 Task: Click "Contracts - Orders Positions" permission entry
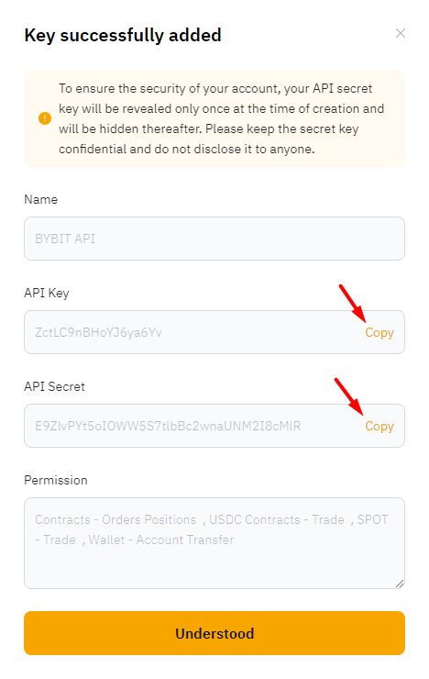click(115, 519)
